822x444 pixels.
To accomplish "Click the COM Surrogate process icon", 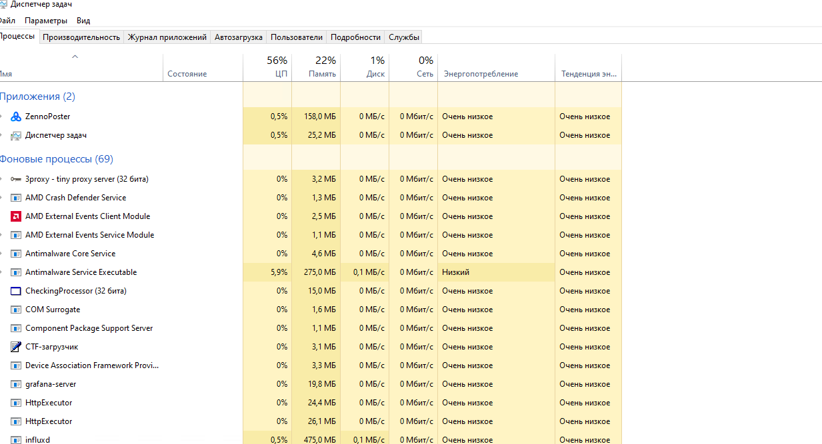I will coord(16,310).
